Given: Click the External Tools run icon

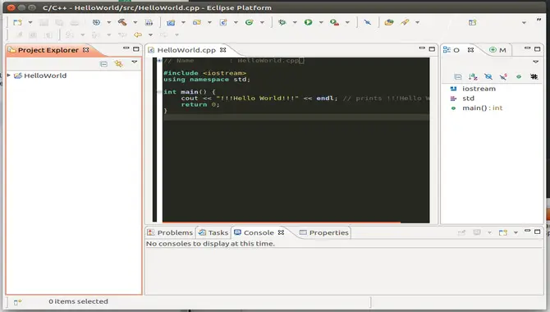Looking at the screenshot, I should coord(334,22).
